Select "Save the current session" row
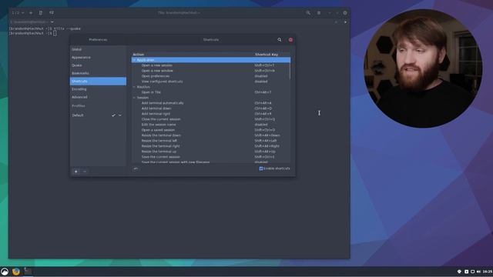 [x=210, y=157]
